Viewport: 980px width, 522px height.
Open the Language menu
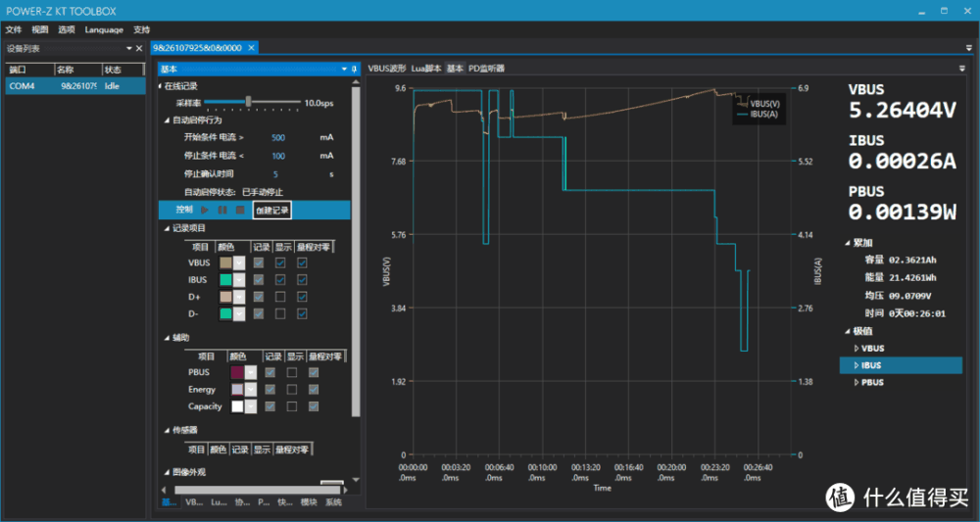point(104,29)
